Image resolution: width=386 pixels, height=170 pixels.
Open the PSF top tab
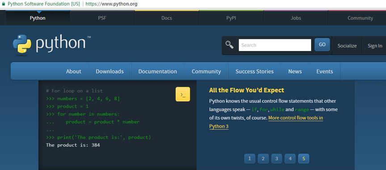coord(102,18)
